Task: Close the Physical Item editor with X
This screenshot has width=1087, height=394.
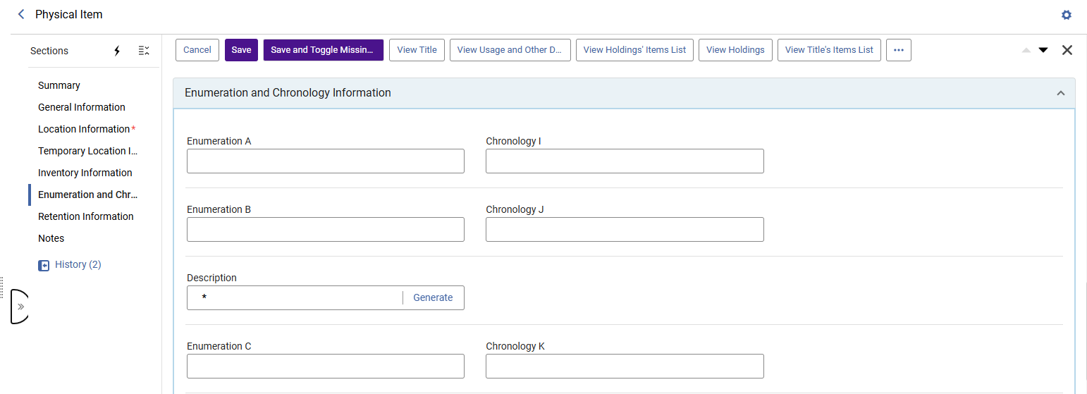Action: (1067, 50)
